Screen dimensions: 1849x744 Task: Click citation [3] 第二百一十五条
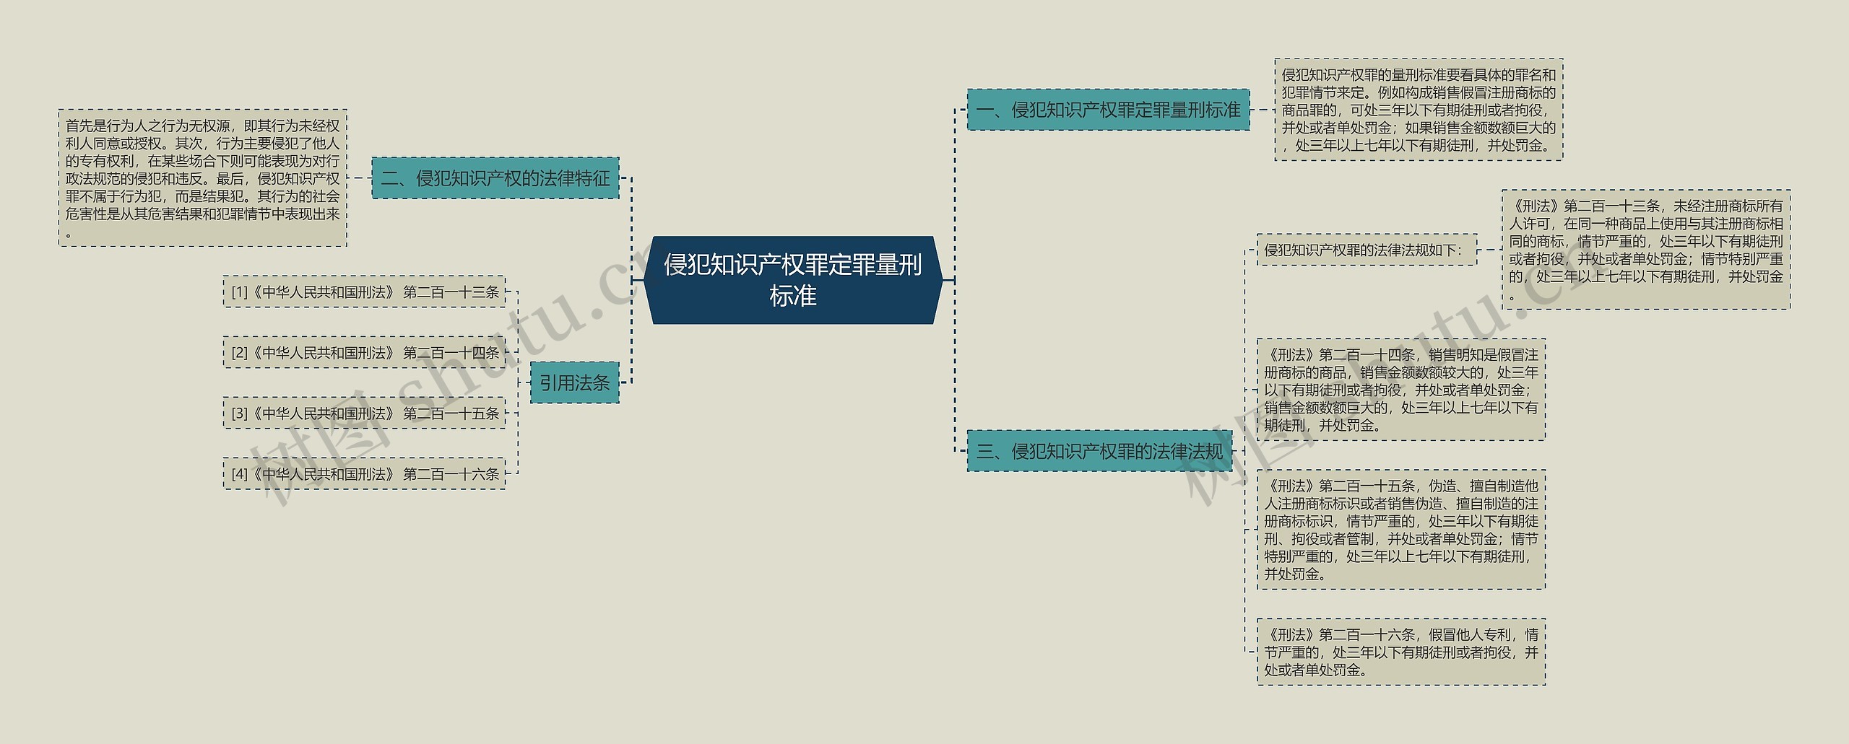tap(364, 413)
